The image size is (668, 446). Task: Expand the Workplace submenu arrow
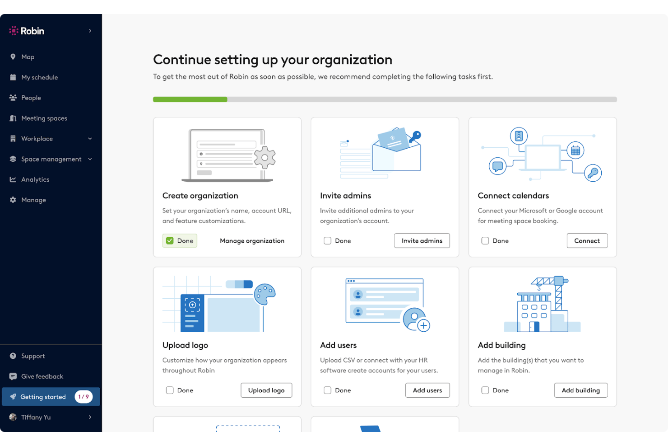click(90, 139)
